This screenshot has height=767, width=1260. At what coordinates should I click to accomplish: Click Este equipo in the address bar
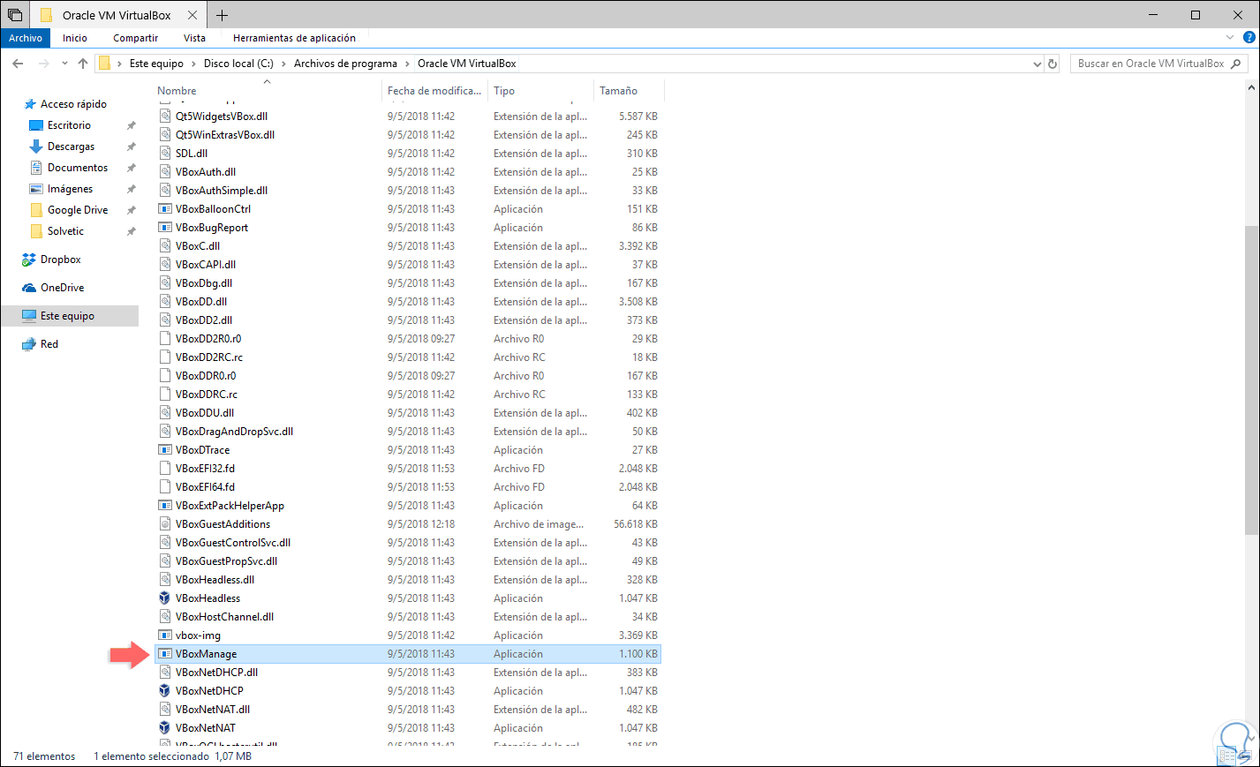click(x=156, y=64)
